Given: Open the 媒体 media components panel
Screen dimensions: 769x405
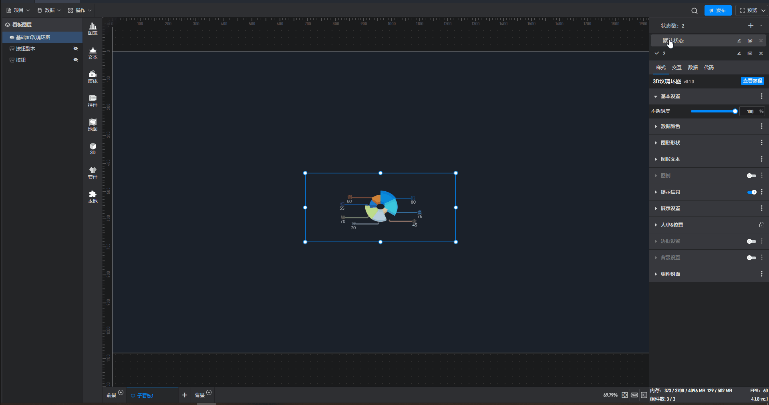Looking at the screenshot, I should click(93, 77).
